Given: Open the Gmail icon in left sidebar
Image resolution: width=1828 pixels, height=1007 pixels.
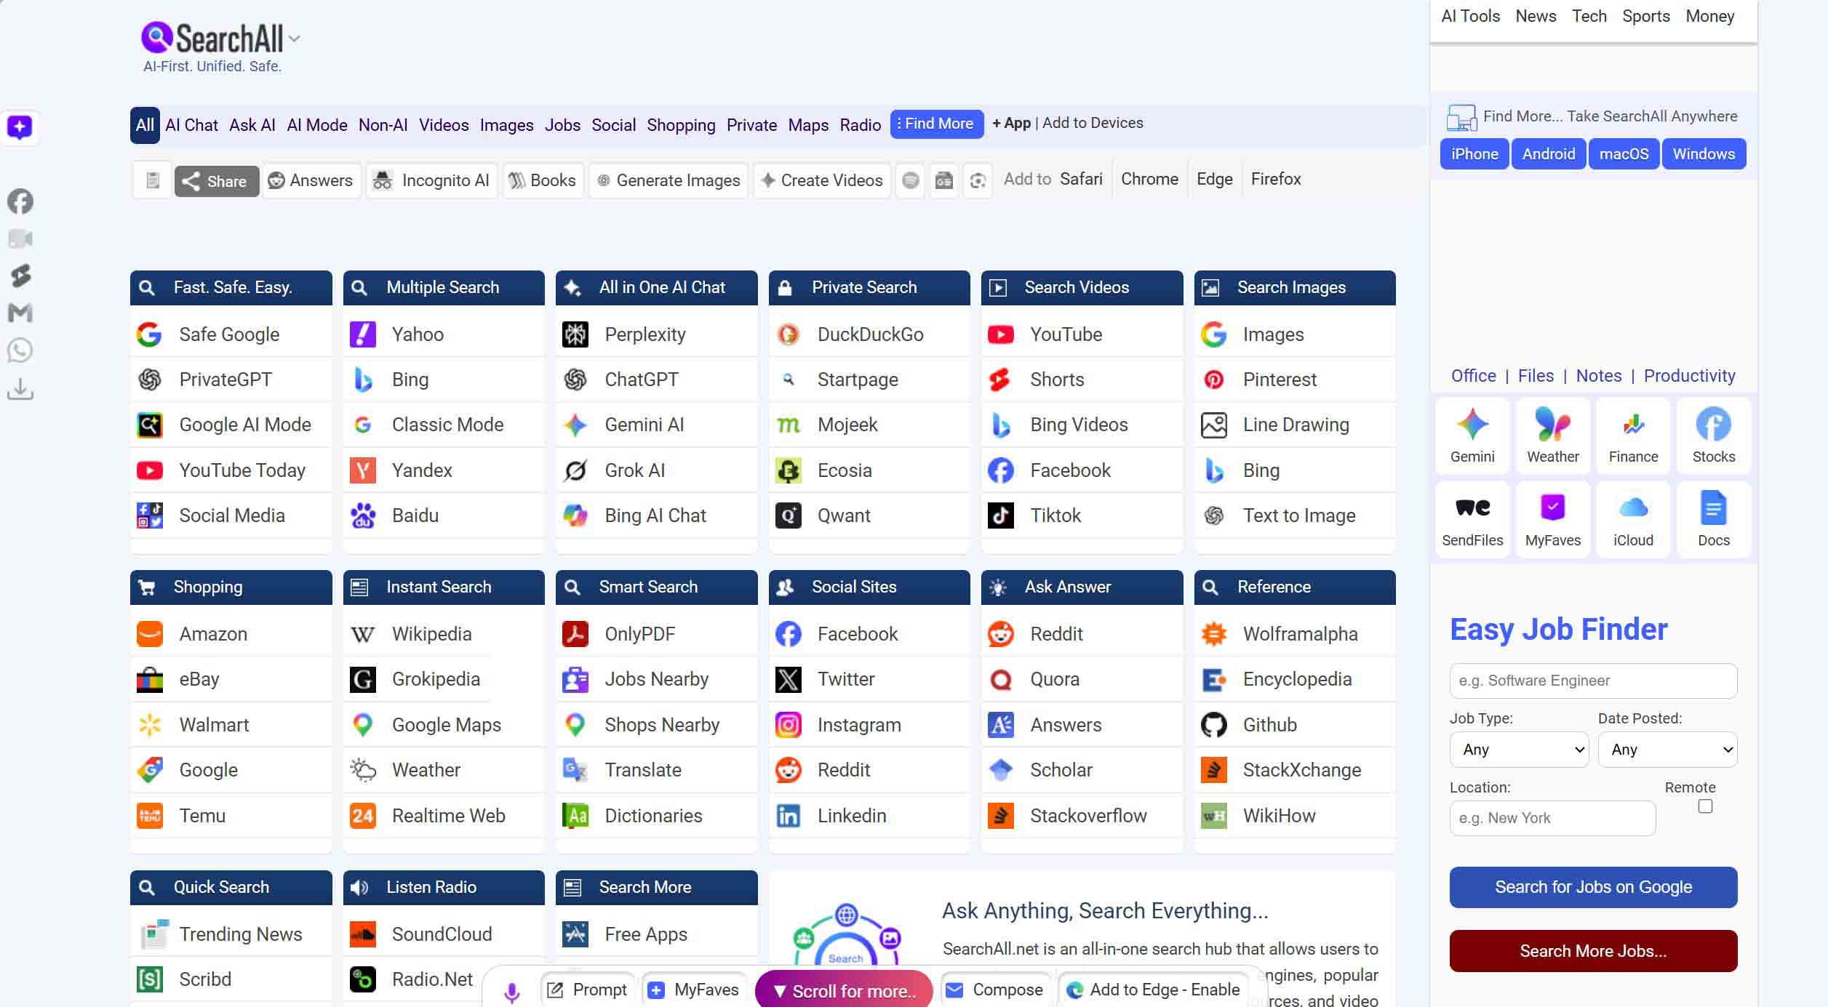Looking at the screenshot, I should [x=20, y=313].
